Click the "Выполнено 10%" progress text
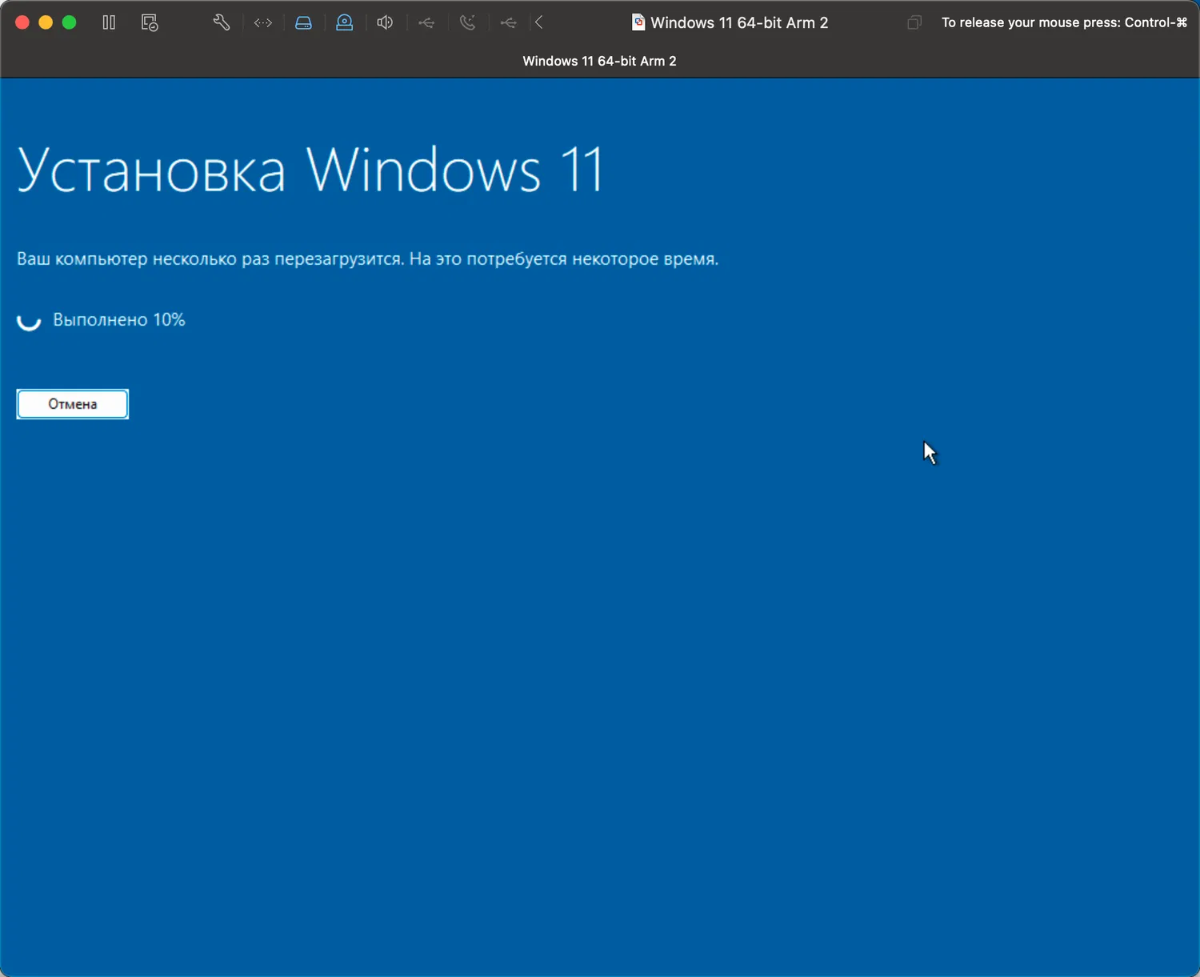 (x=119, y=320)
